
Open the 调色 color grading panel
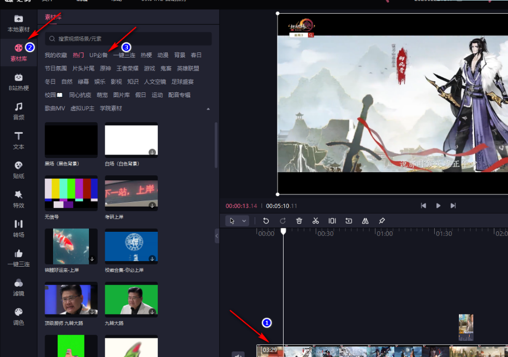19,316
